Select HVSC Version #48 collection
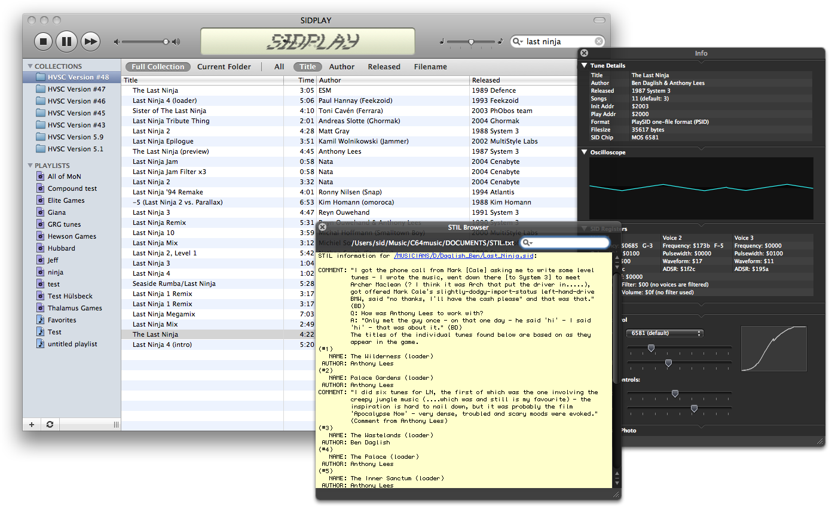This screenshot has width=829, height=506. click(72, 77)
